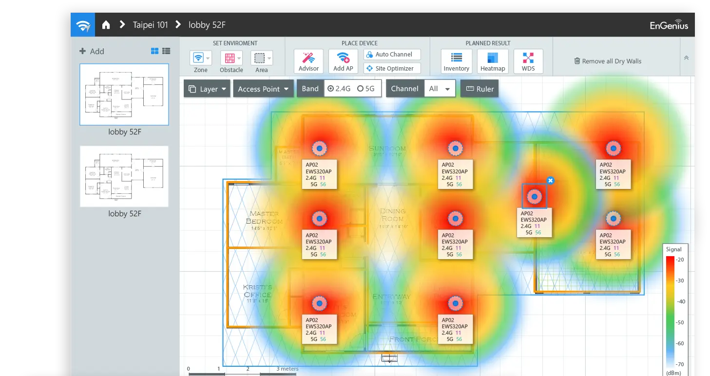Collapse the toolbar with double chevron
710x376 pixels.
pos(686,58)
